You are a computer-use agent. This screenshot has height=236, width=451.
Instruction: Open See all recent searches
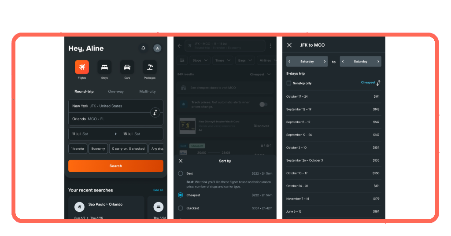click(x=158, y=190)
